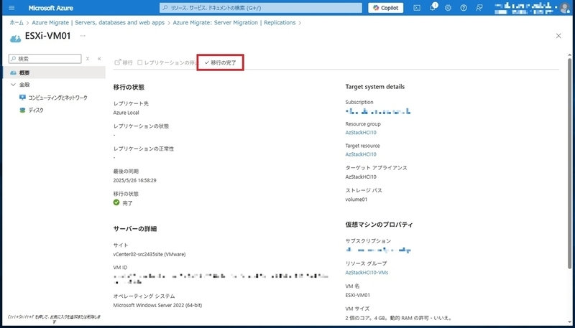Open the サブスクリプション link under VM properties
Viewport: 575px width, 328px height.
(x=378, y=250)
